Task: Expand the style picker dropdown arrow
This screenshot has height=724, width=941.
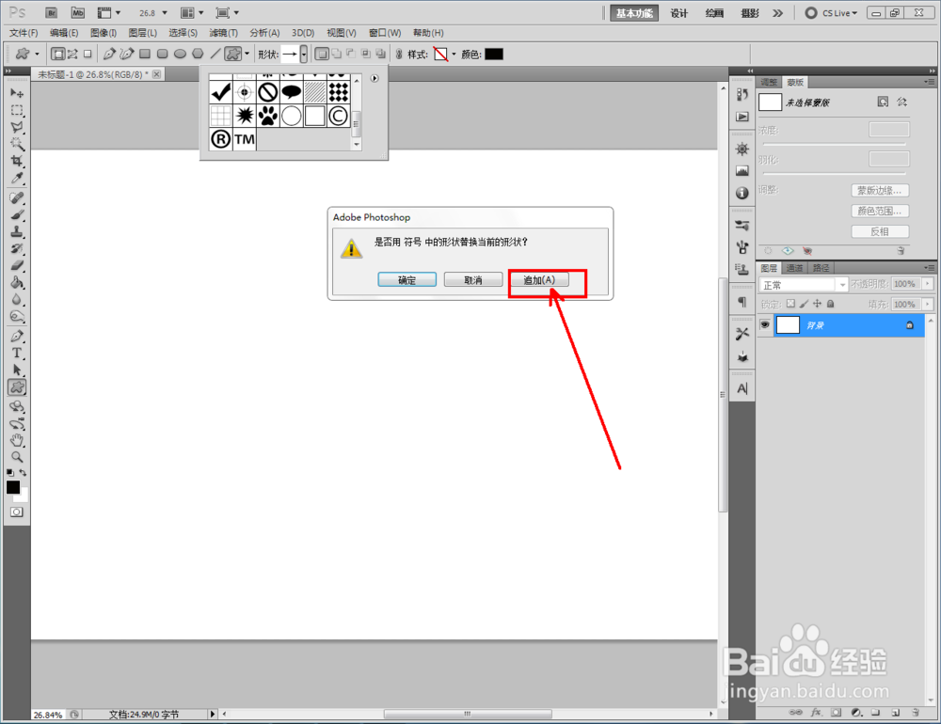Action: pos(454,54)
